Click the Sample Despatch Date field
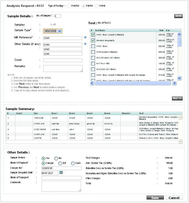The image size is (189, 203). tap(50, 173)
